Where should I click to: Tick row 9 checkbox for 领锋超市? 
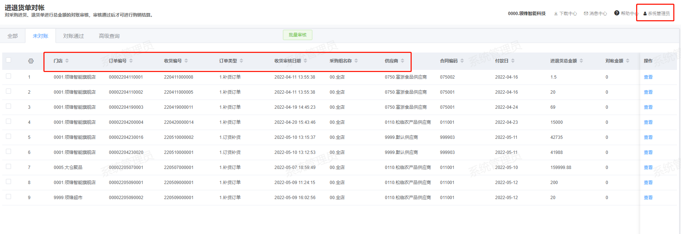8,197
